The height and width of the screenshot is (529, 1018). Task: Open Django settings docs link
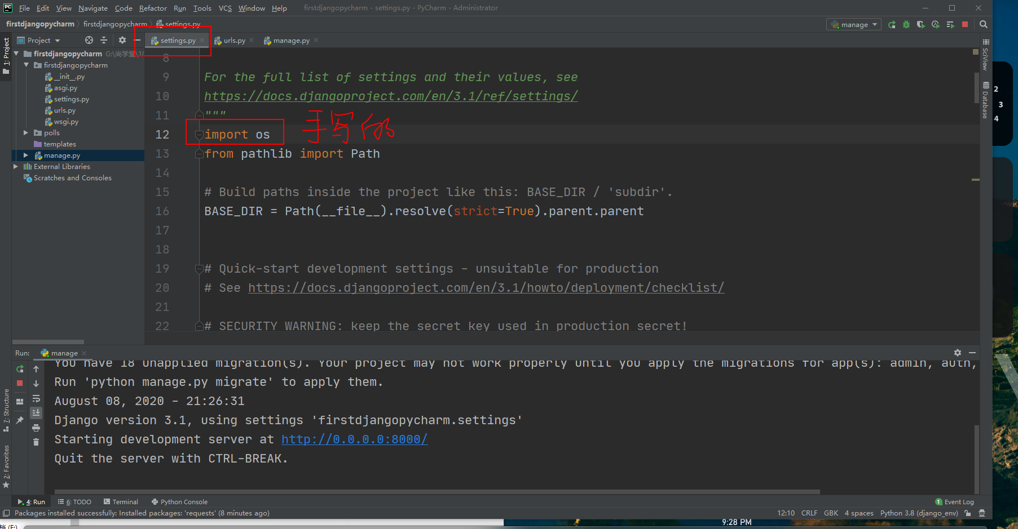391,96
